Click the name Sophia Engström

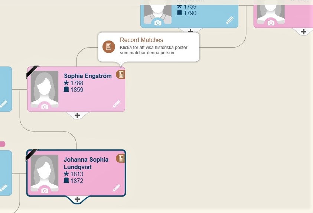[88, 76]
